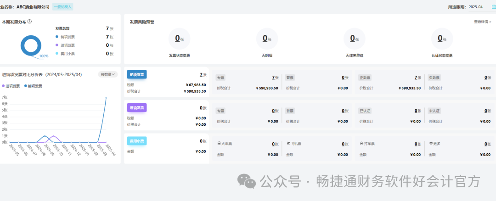Click the blue 销项发票 button
Viewport: 496px width, 201px height.
pyautogui.click(x=137, y=75)
